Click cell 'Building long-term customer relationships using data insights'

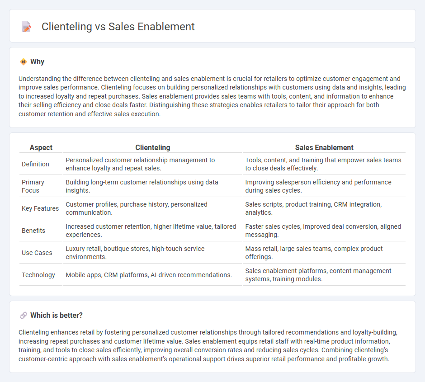(x=153, y=186)
